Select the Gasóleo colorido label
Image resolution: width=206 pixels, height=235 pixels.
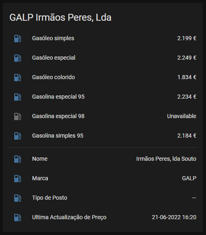[53, 78]
